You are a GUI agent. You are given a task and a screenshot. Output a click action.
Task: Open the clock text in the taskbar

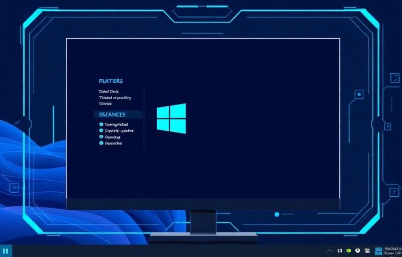[393, 251]
